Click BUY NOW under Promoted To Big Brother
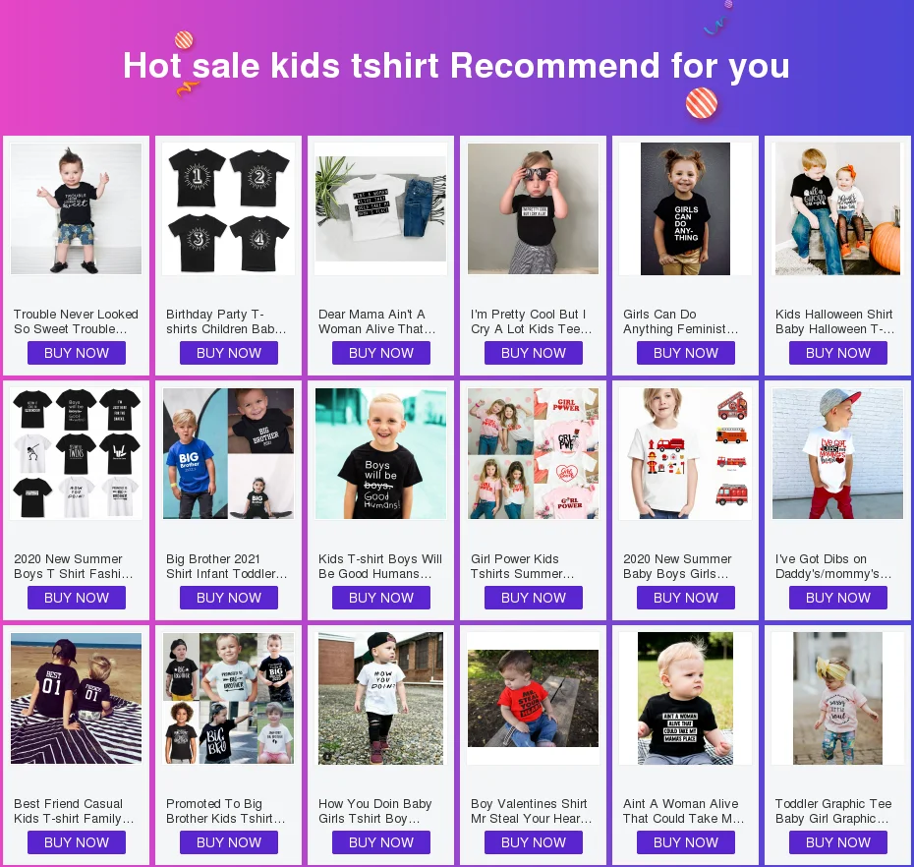The height and width of the screenshot is (867, 914). [x=228, y=842]
